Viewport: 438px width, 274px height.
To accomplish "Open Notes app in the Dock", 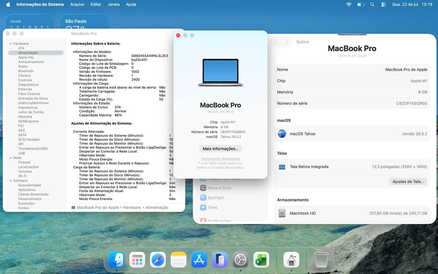I will click(178, 260).
